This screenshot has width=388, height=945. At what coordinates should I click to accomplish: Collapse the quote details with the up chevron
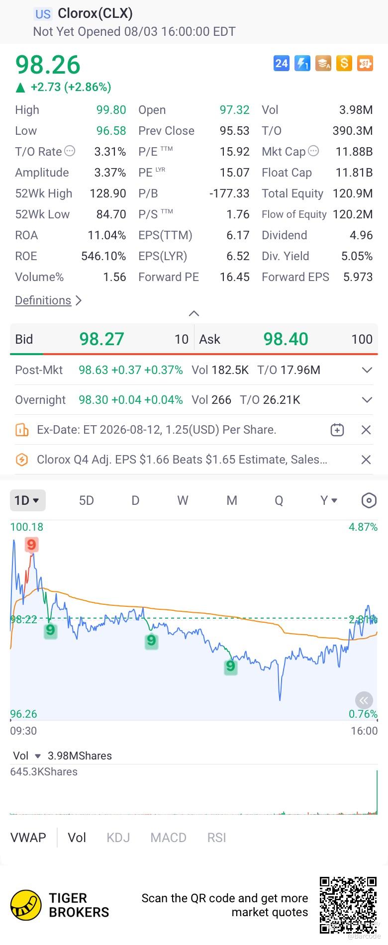[x=194, y=313]
